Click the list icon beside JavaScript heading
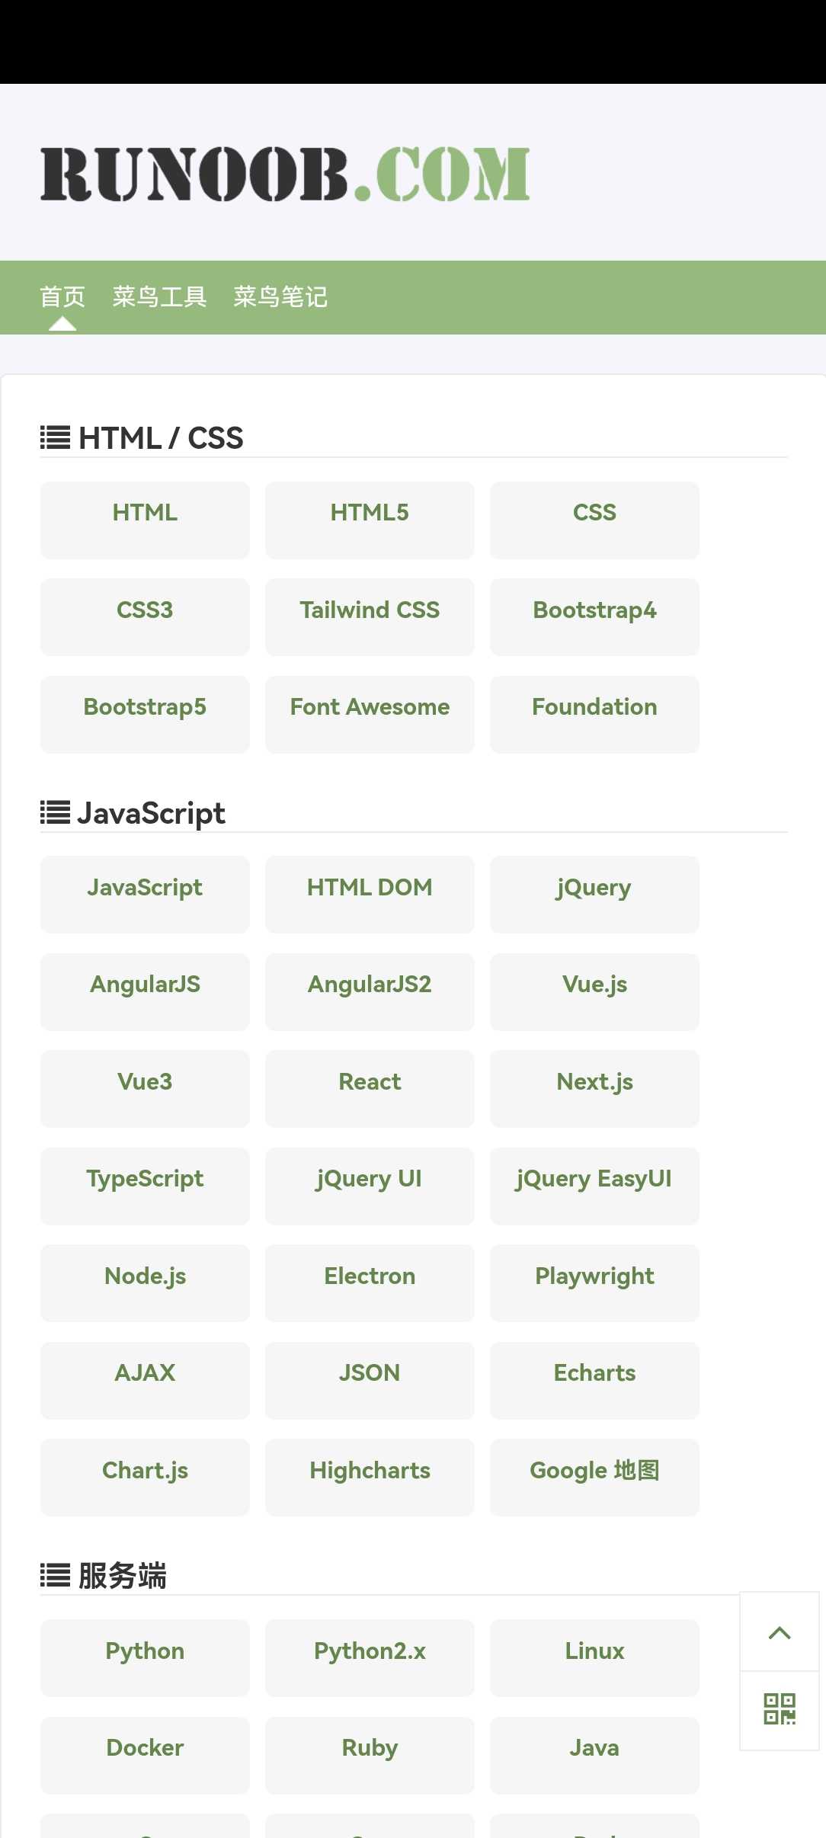This screenshot has width=826, height=1838. click(x=55, y=812)
